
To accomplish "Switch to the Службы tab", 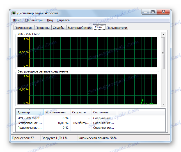I will pyautogui.click(x=59, y=28).
